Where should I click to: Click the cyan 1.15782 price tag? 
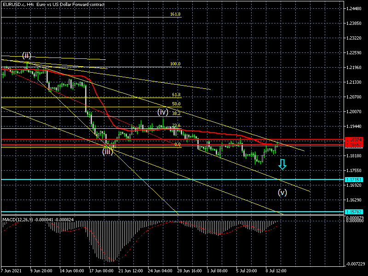[356, 212]
